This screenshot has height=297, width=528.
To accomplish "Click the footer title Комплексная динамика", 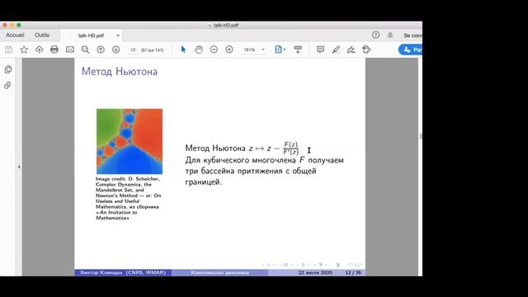I will (220, 272).
